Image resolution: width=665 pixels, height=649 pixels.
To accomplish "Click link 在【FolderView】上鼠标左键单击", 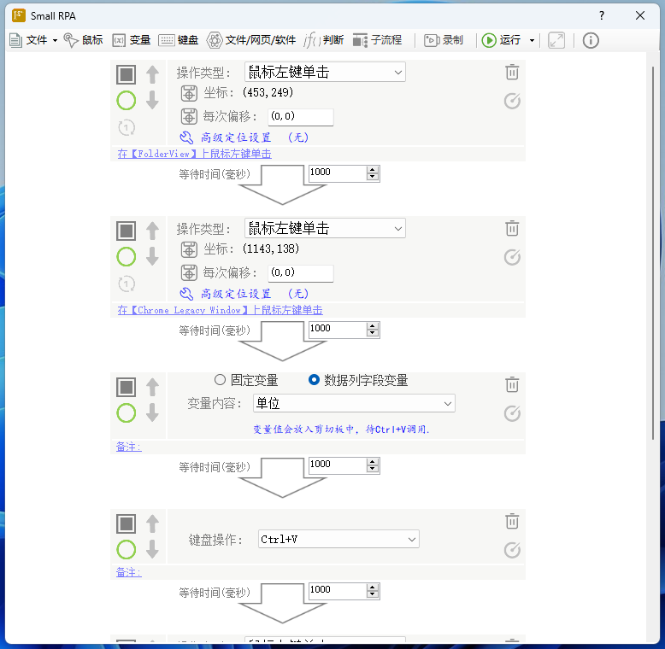I will (x=194, y=154).
